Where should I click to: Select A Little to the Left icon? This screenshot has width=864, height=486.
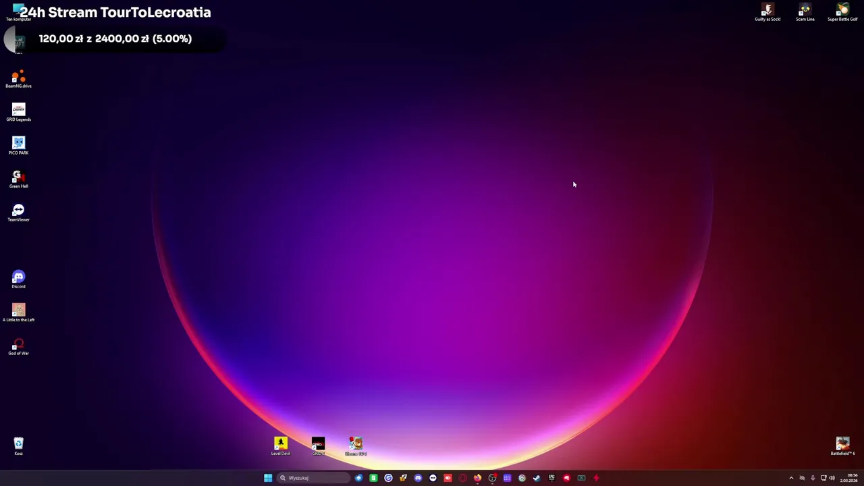(x=18, y=313)
